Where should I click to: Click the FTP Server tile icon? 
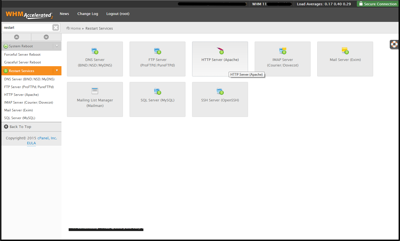[158, 51]
